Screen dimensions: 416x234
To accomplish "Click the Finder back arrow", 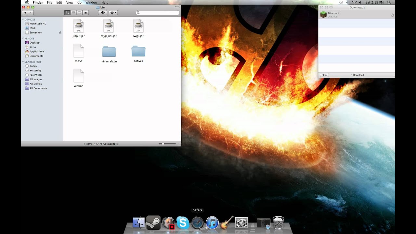I will point(25,13).
